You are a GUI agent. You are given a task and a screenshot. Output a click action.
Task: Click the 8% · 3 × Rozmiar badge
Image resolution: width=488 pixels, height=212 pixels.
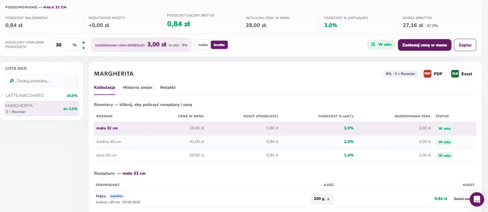400,74
